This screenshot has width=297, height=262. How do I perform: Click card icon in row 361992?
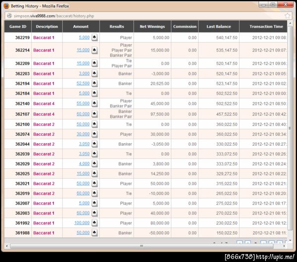(x=95, y=223)
